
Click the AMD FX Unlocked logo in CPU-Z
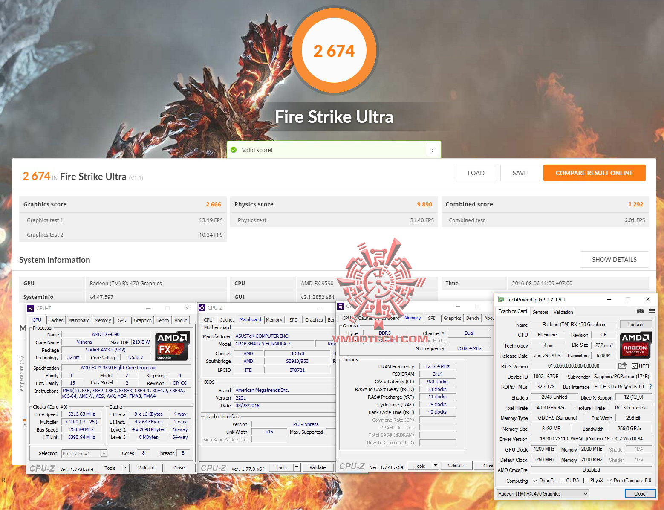click(x=172, y=346)
